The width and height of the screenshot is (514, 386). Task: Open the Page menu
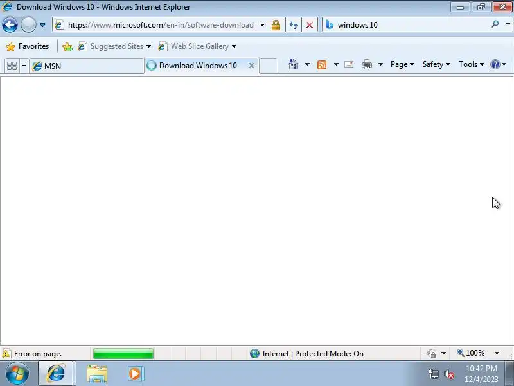pyautogui.click(x=402, y=64)
